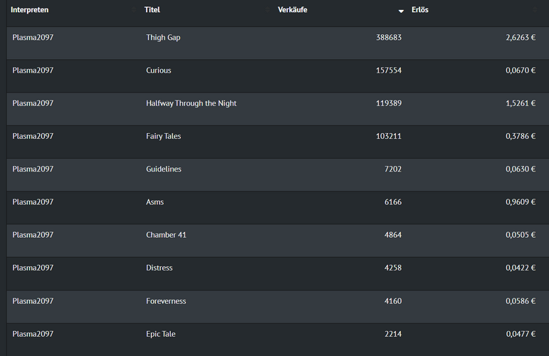
Task: Sort by the Erlös column header
Action: (x=420, y=10)
